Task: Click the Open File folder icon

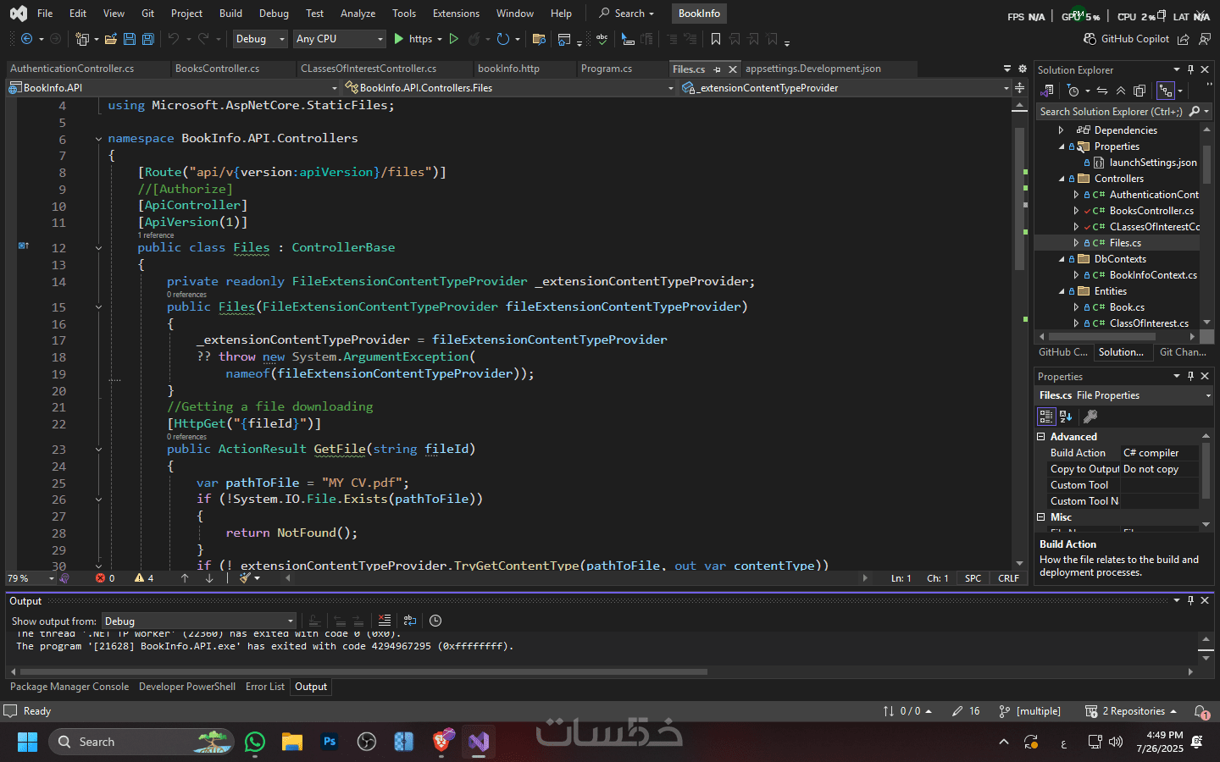Action: tap(110, 39)
